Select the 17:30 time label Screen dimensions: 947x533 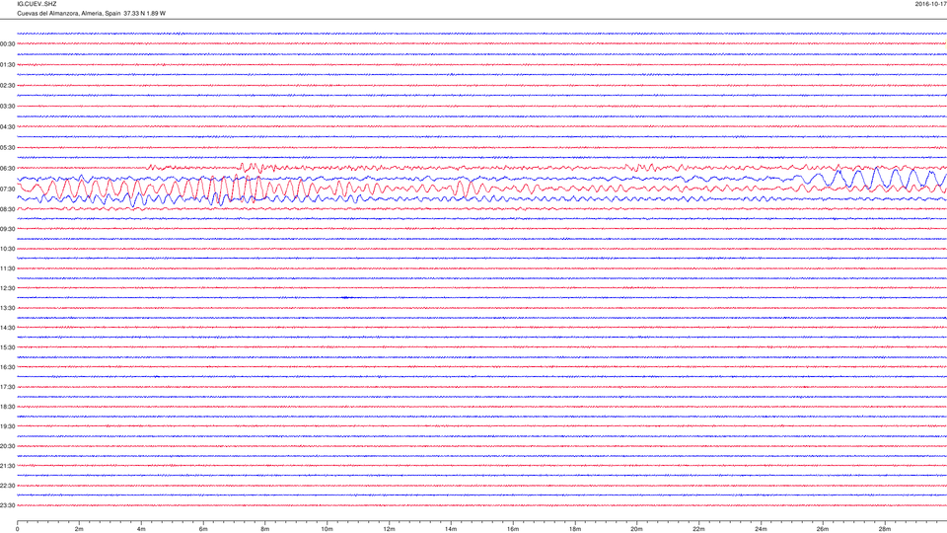pyautogui.click(x=7, y=387)
